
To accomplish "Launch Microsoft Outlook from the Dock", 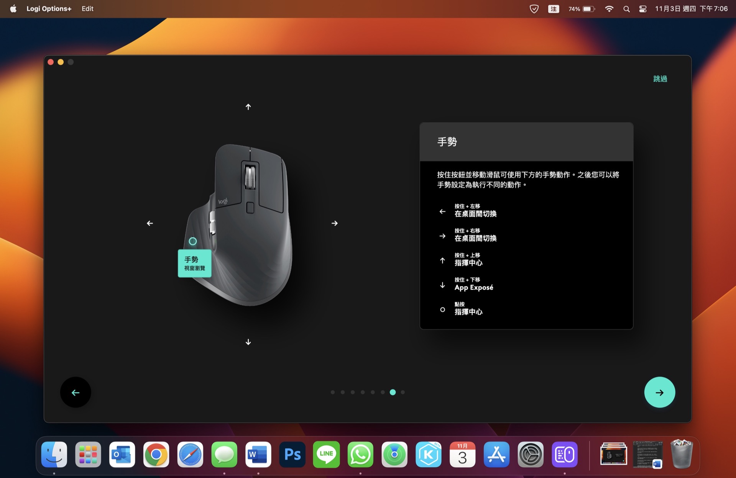I will tap(122, 455).
